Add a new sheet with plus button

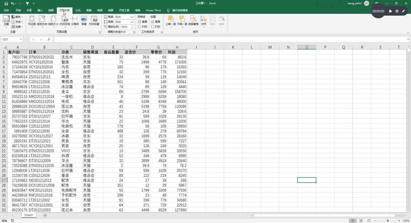click(x=45, y=215)
